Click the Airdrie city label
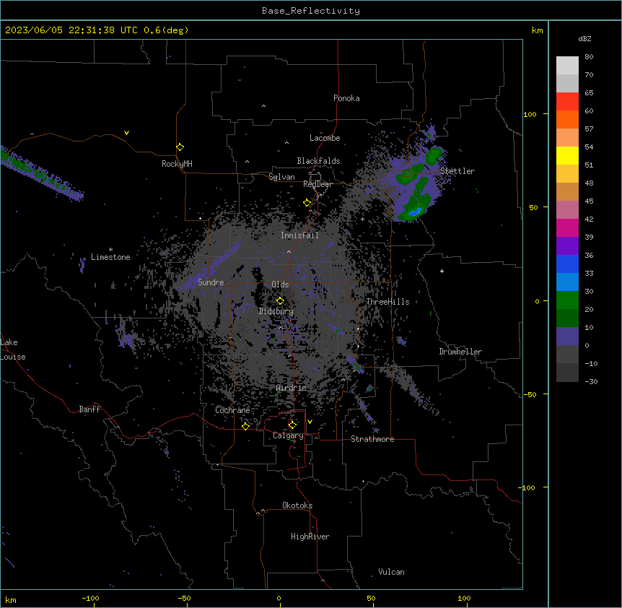 [292, 388]
